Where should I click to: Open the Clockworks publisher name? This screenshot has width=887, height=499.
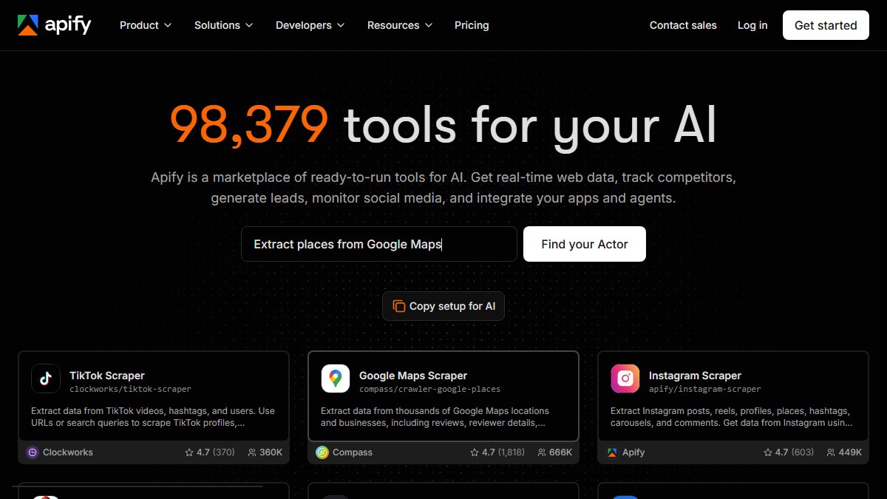[68, 452]
